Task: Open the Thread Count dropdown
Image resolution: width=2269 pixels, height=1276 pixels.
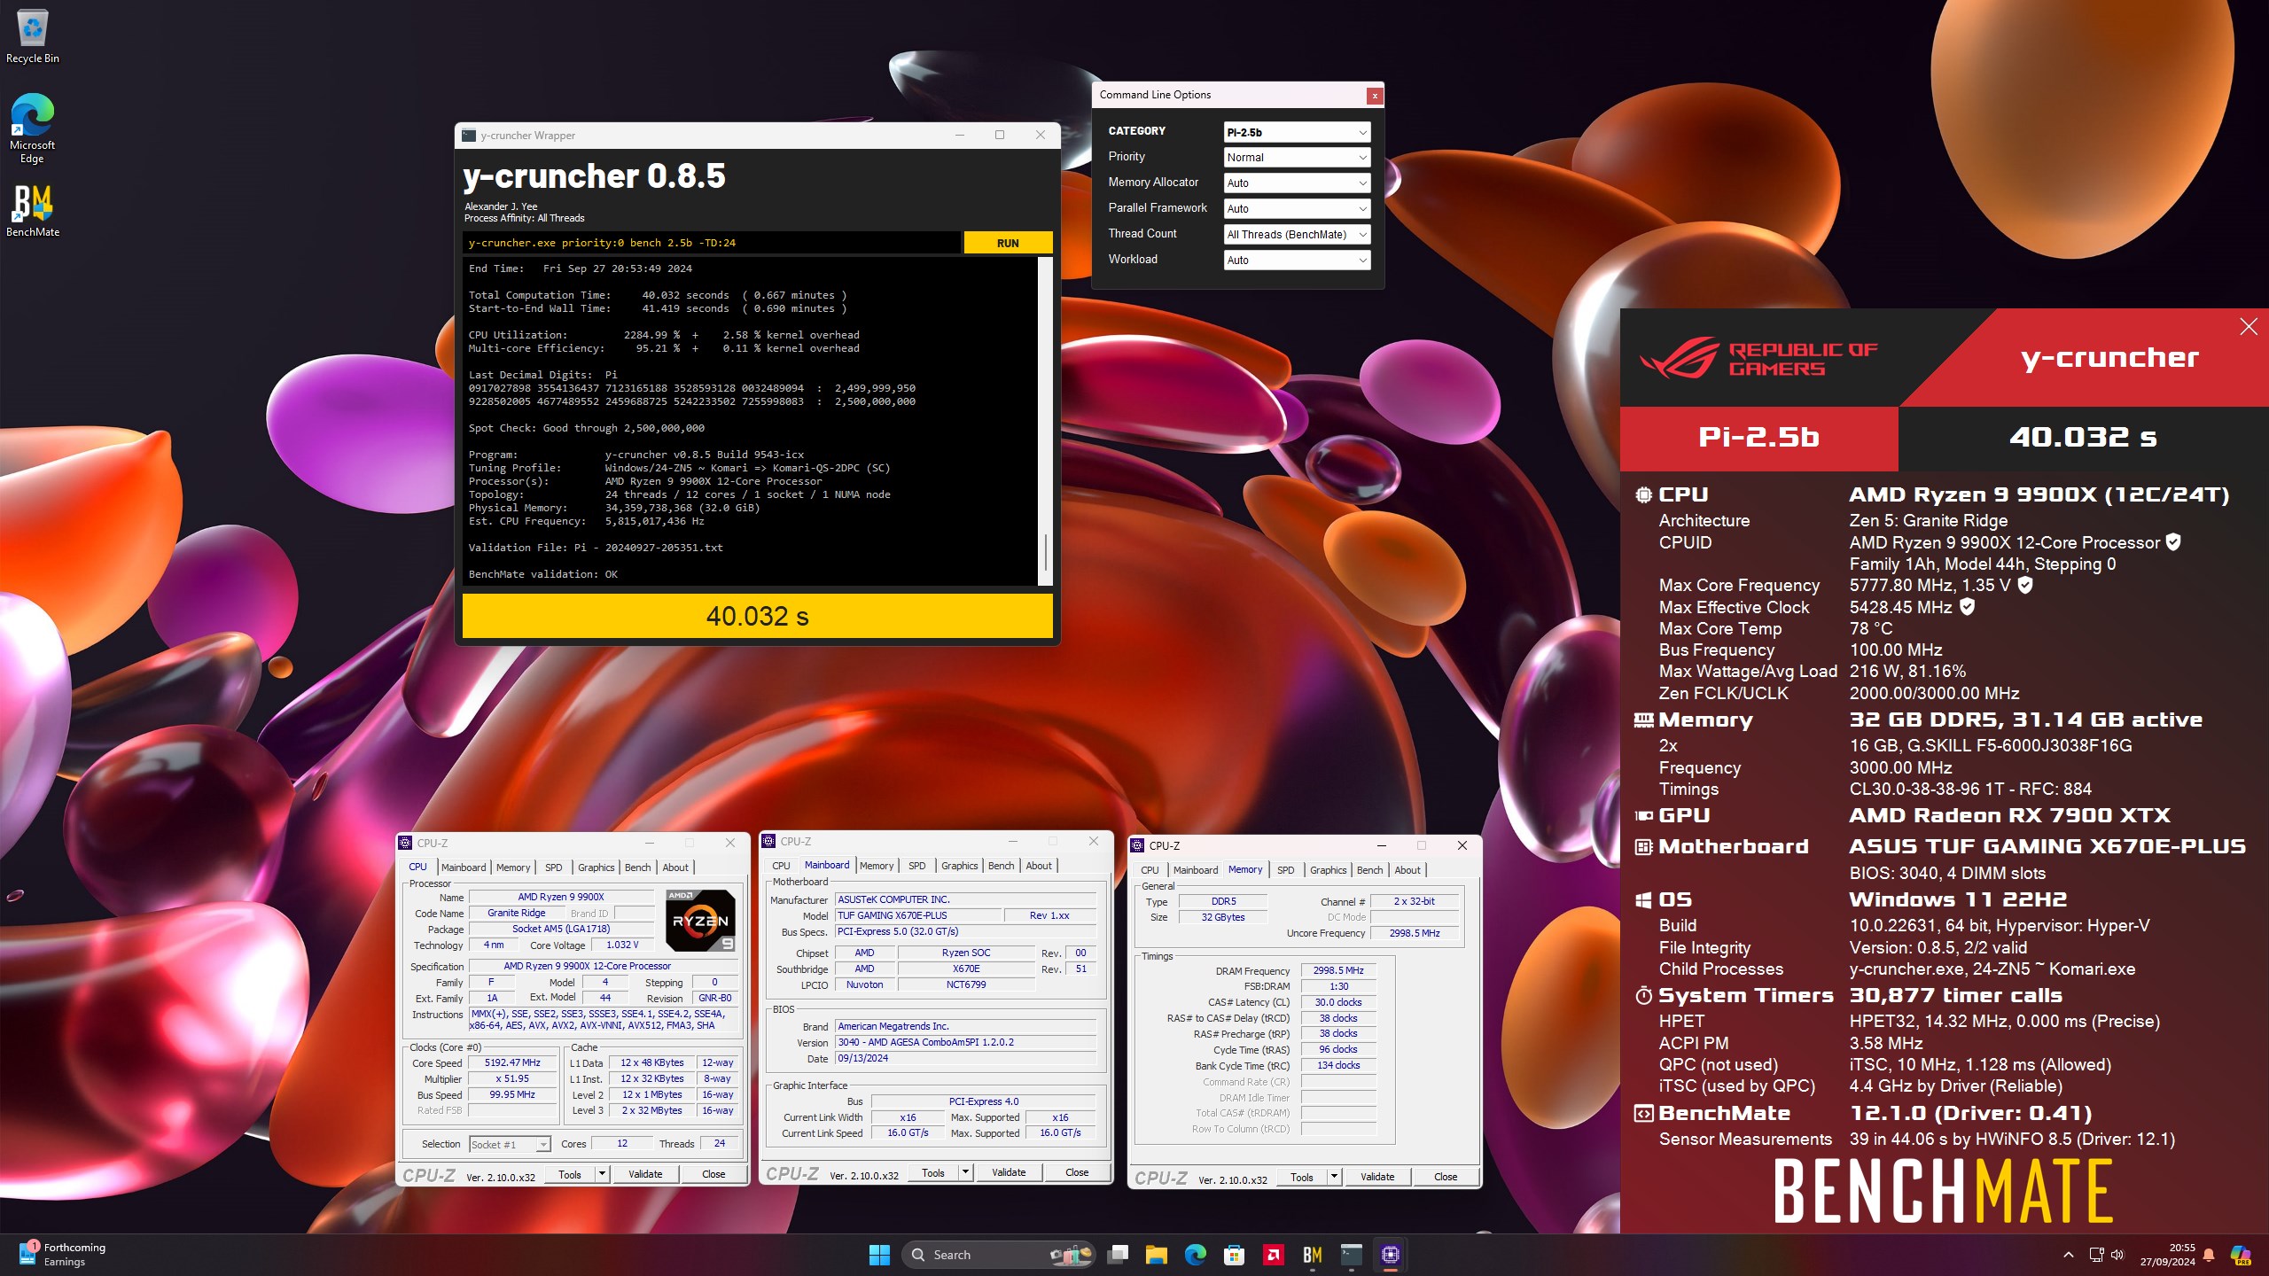Action: 1297,235
